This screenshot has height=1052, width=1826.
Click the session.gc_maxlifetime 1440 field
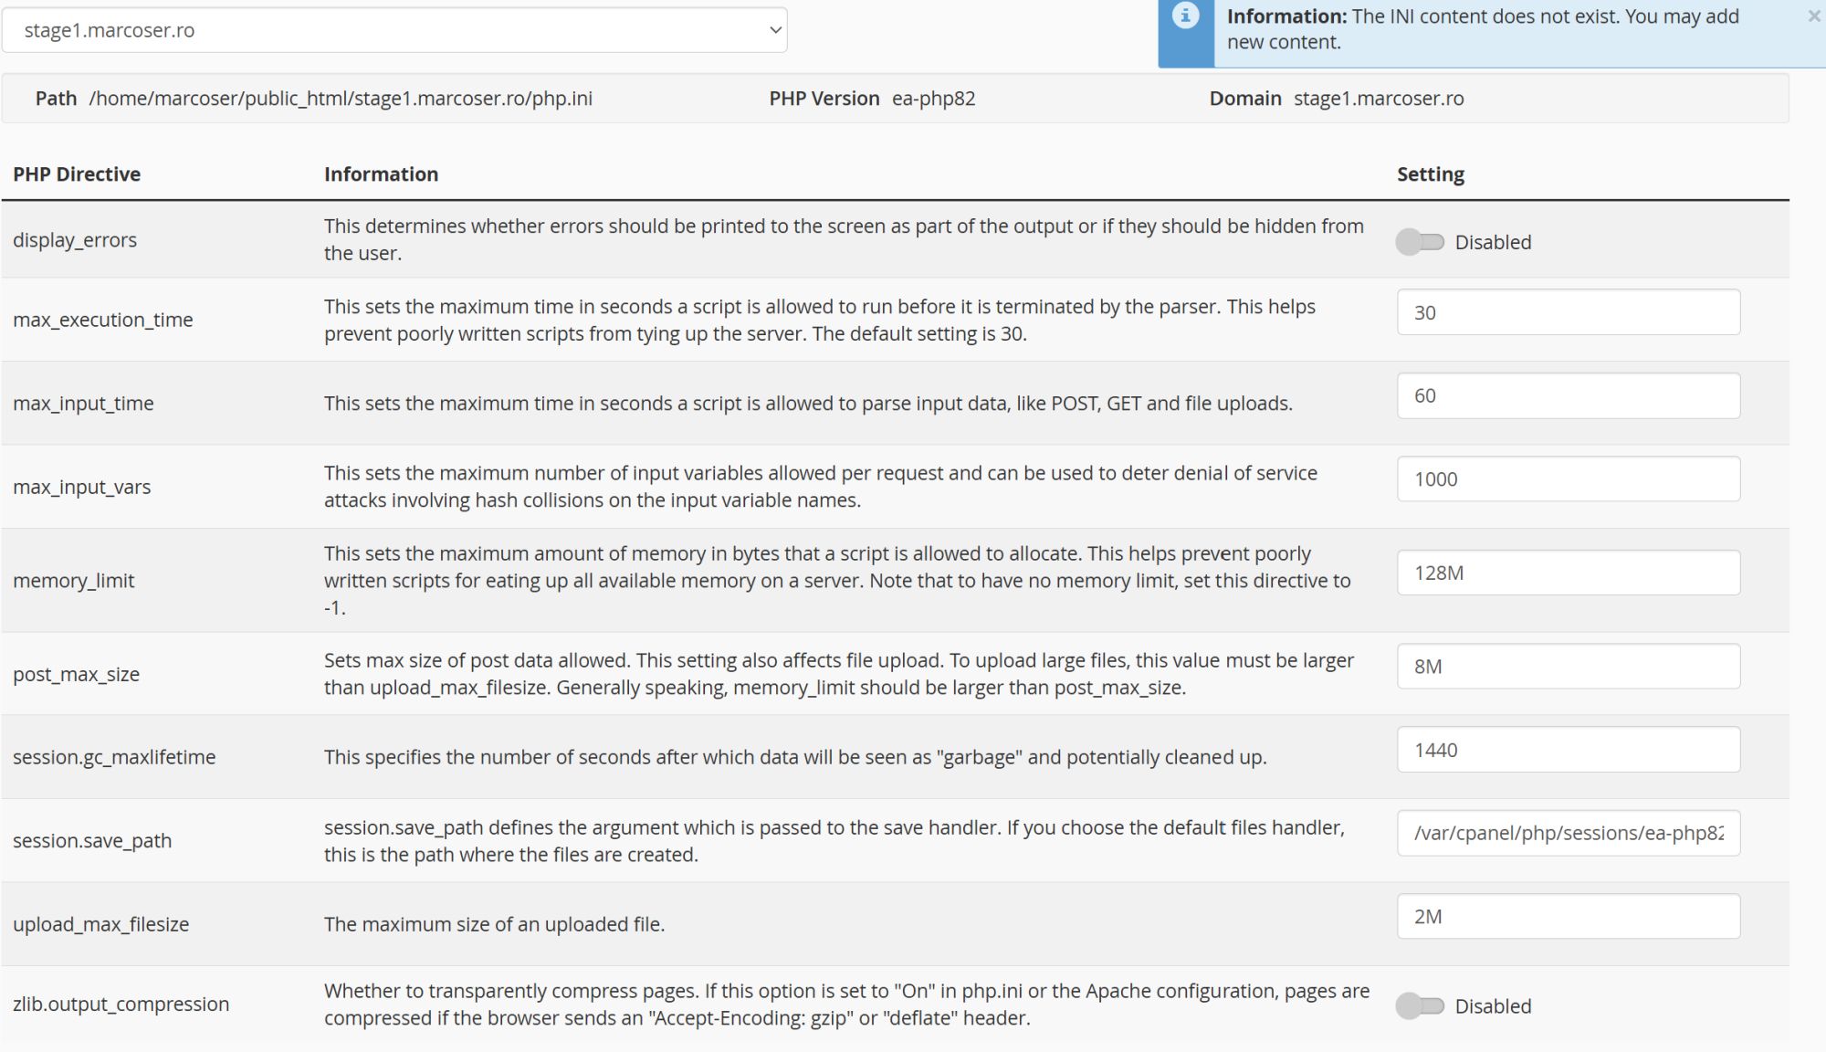click(1568, 750)
